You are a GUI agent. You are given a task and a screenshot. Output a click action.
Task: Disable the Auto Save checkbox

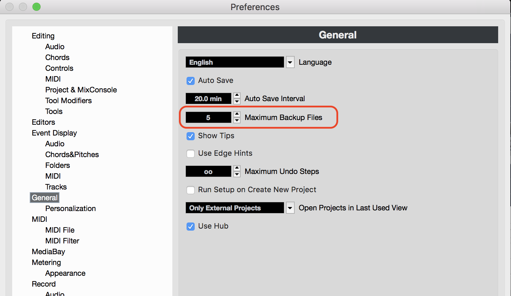point(191,81)
